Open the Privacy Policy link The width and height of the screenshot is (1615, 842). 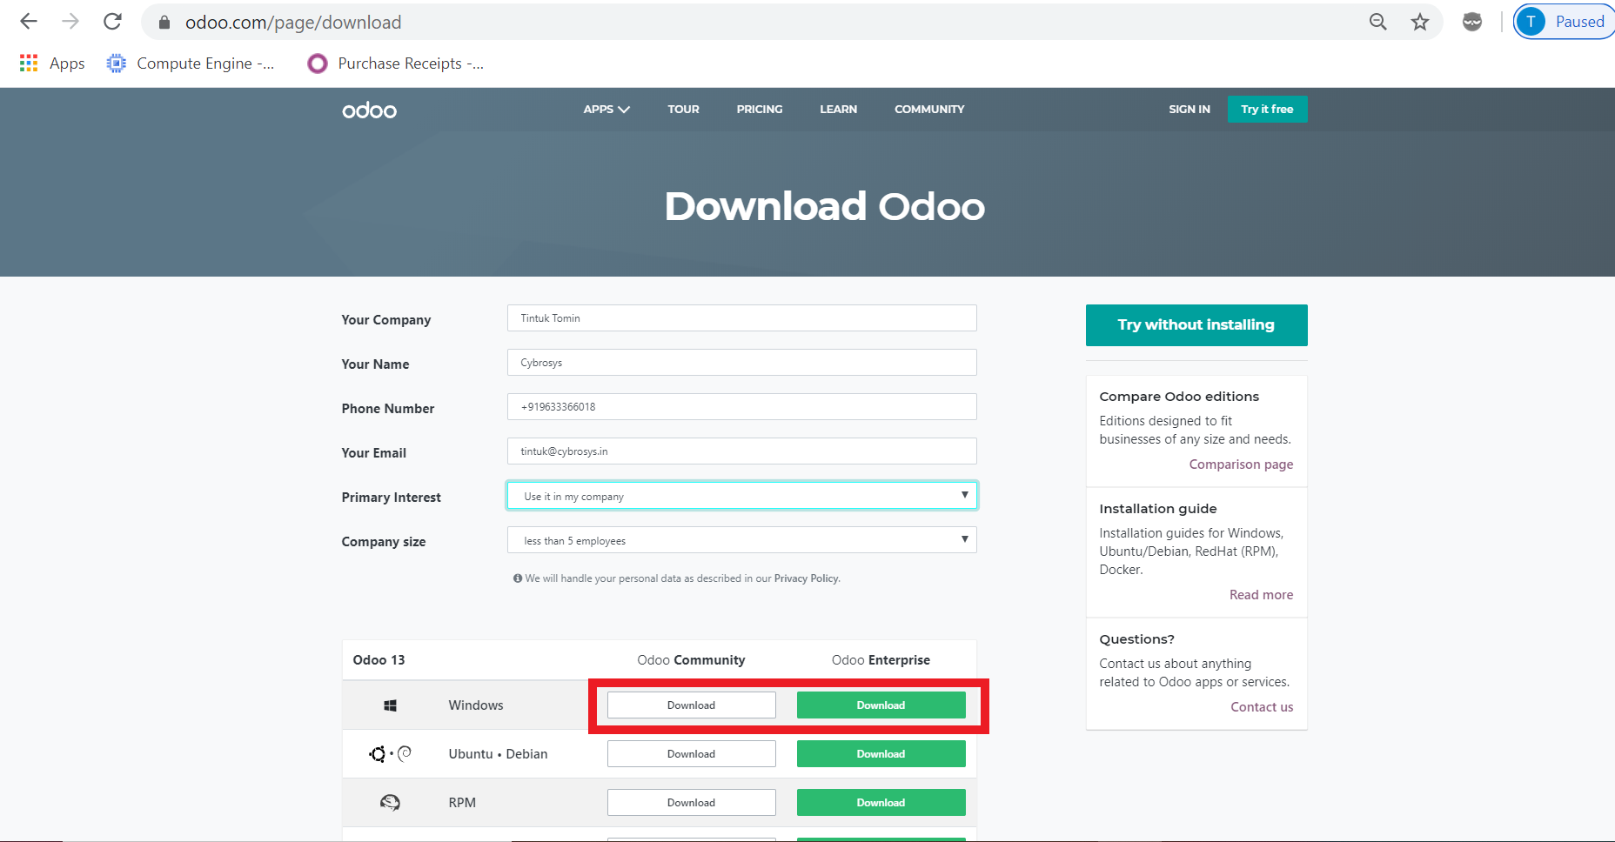pos(806,578)
